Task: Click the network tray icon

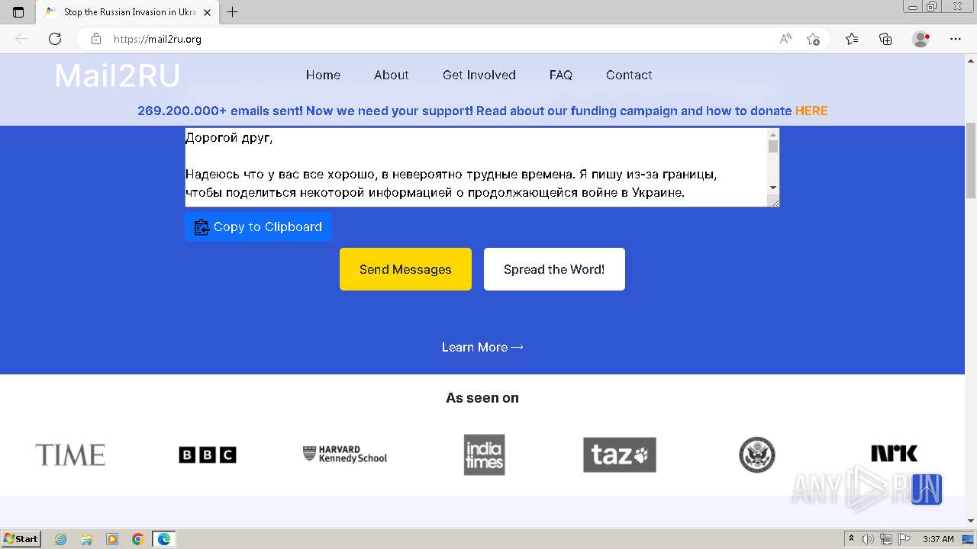Action: point(886,539)
